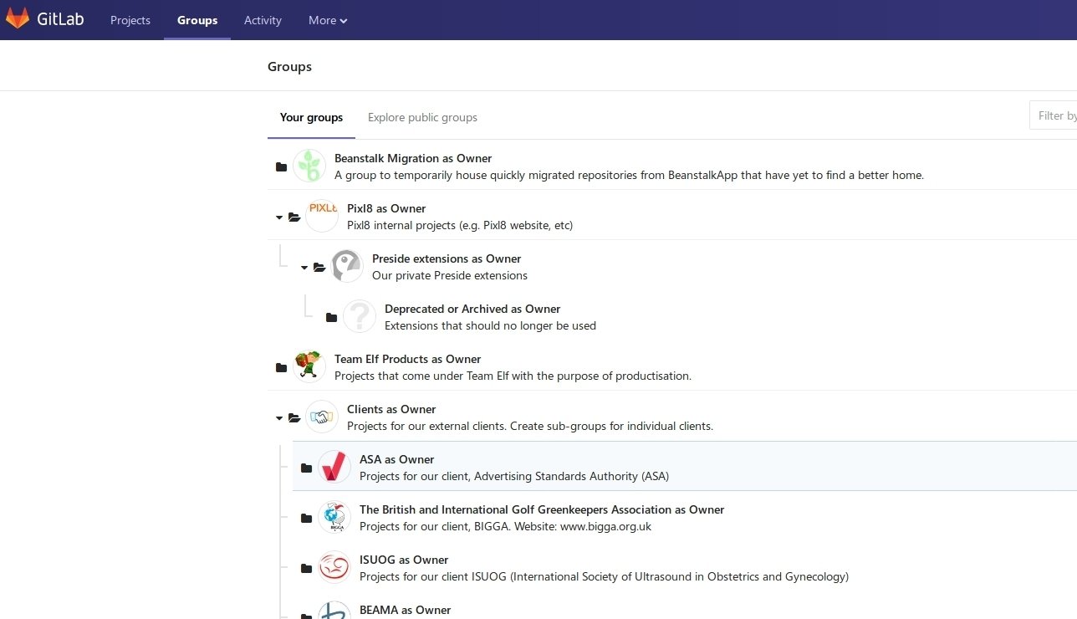Click the text 'Our private Preside extensions'
This screenshot has height=619, width=1077.
450,275
